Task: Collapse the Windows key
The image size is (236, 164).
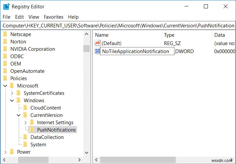Action: pyautogui.click(x=12, y=101)
